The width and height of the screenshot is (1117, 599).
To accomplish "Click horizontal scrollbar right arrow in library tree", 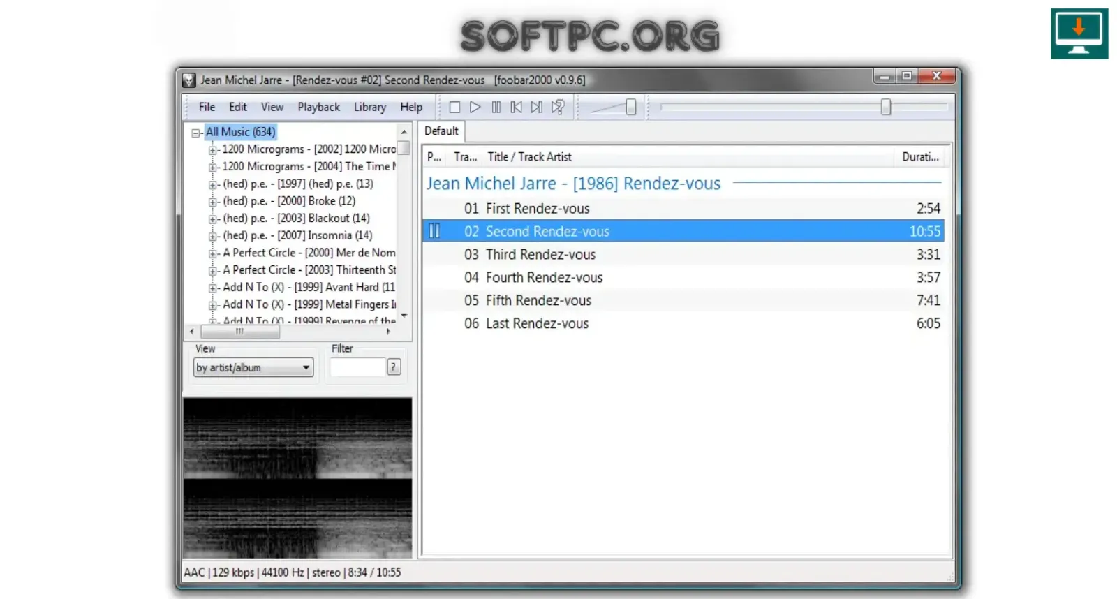I will click(388, 332).
